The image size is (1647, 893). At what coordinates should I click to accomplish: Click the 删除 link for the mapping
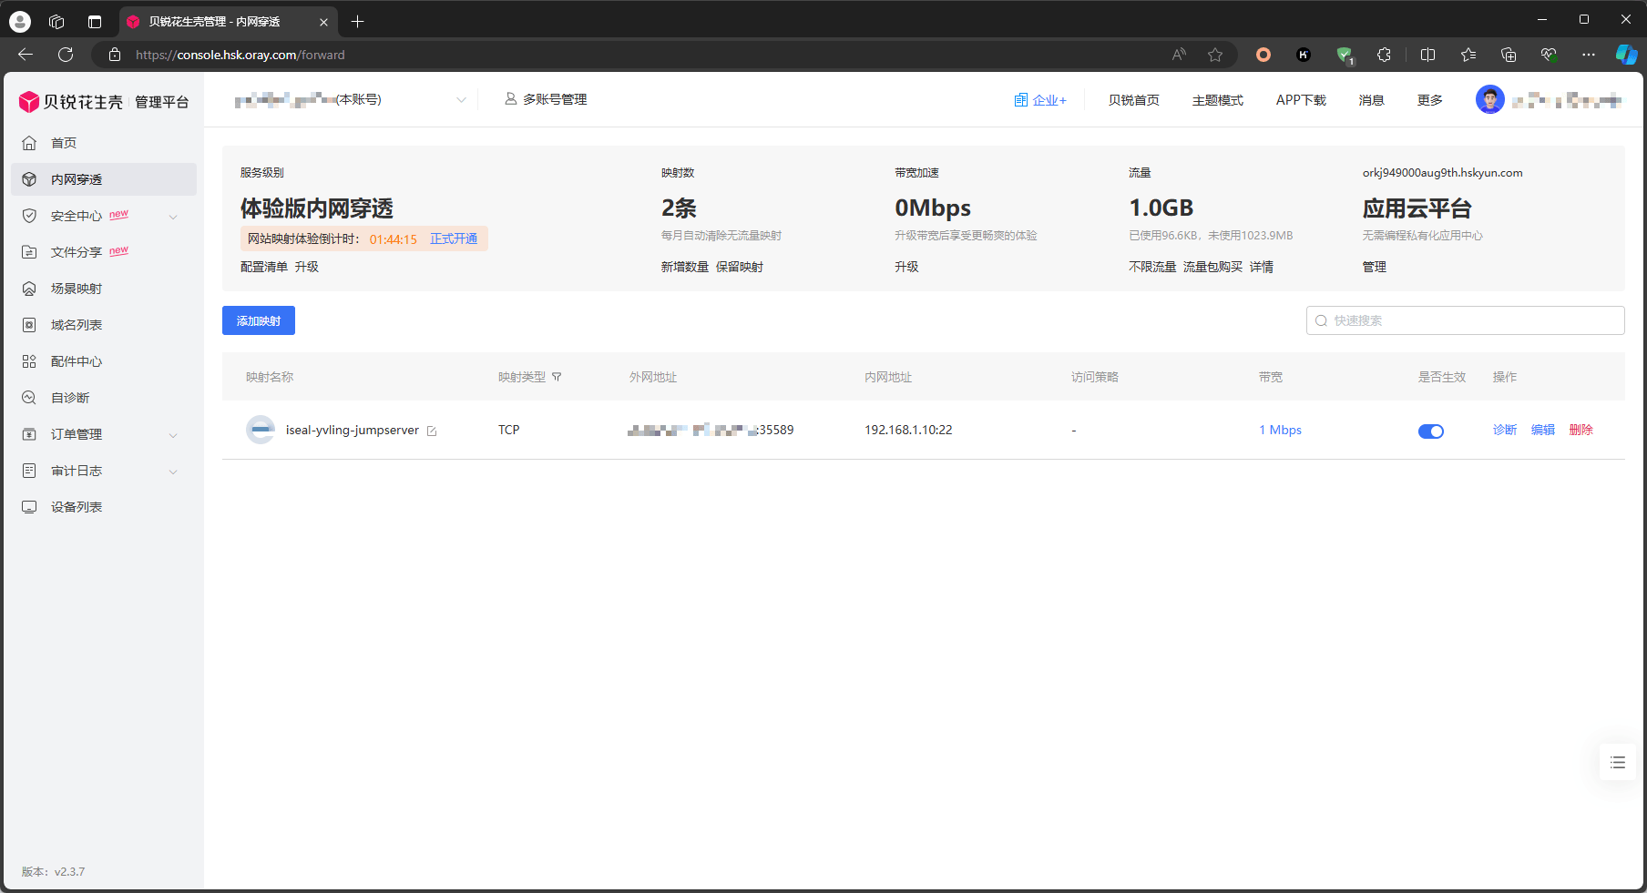(x=1581, y=430)
